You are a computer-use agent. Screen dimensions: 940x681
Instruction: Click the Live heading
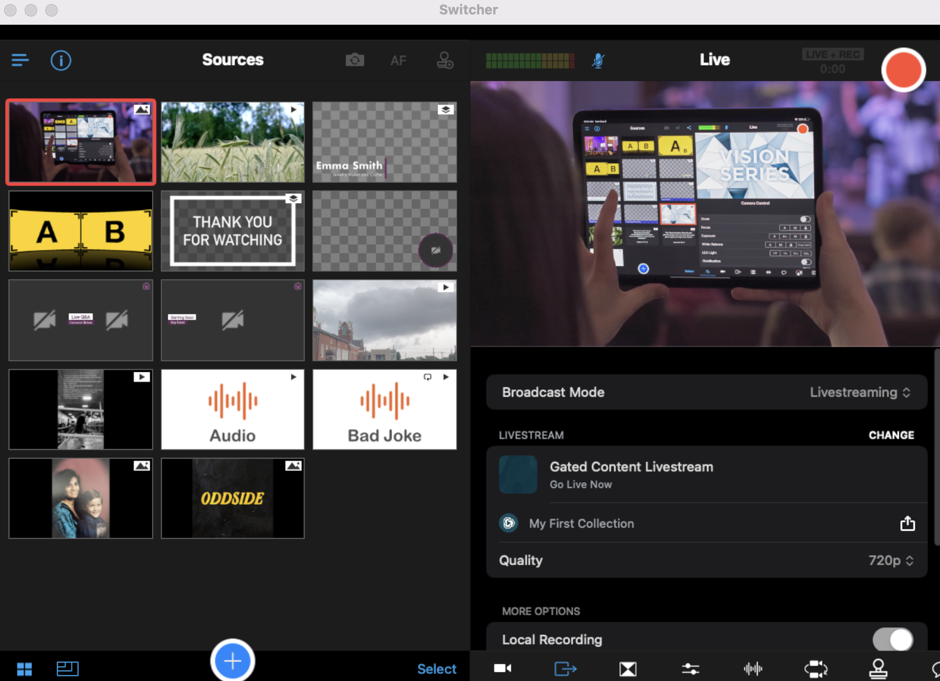pos(715,60)
